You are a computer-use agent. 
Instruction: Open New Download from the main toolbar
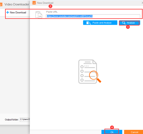click(16, 12)
